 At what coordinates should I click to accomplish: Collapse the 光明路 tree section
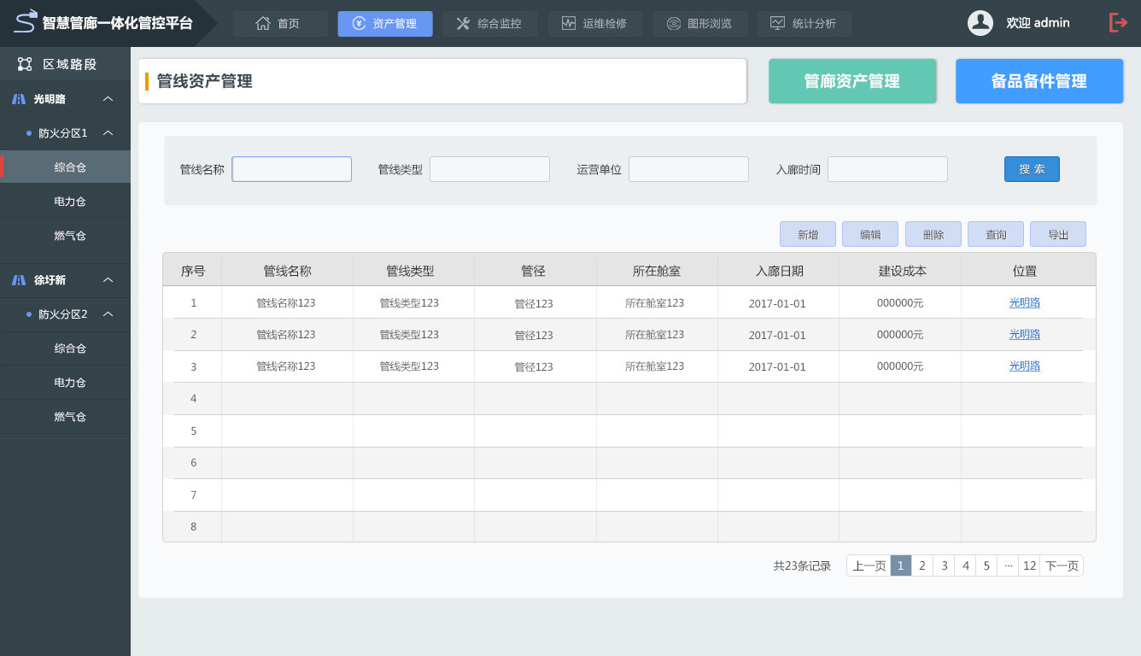pos(108,99)
